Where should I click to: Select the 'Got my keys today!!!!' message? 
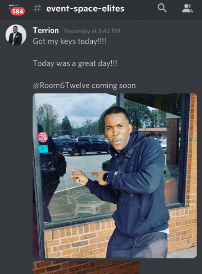point(69,41)
